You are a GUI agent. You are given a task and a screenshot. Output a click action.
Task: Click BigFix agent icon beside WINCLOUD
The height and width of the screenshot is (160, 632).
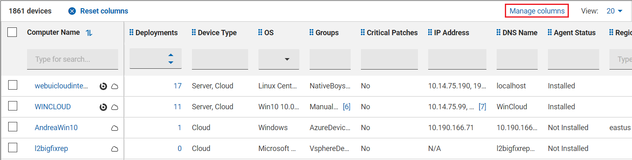coord(103,107)
